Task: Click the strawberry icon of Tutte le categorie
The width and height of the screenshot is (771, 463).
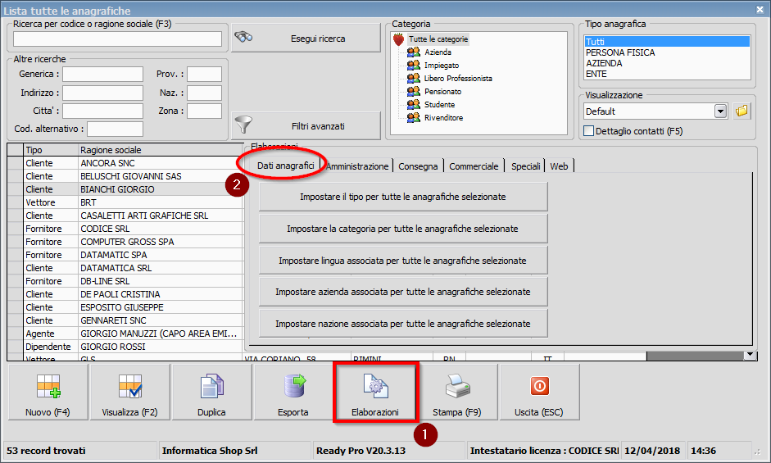Action: pyautogui.click(x=399, y=39)
